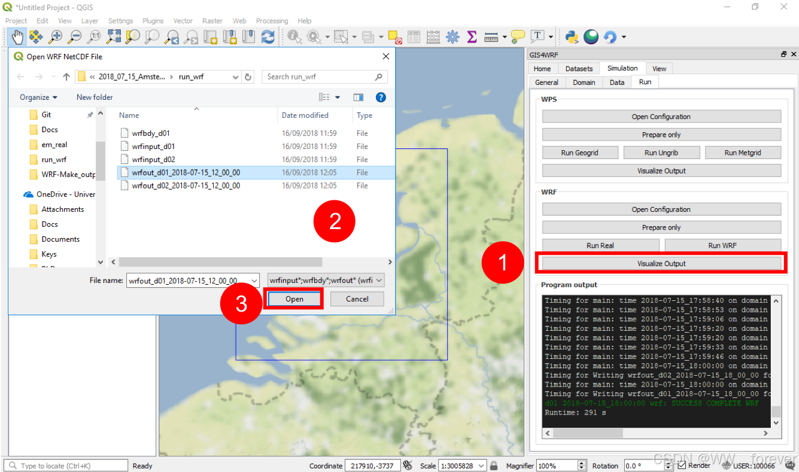Click the Run WRF button

pyautogui.click(x=722, y=245)
